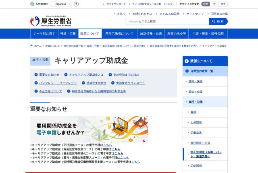Open よくある御質問 link
Image resolution: width=258 pixels, height=173 pixels.
coord(169,14)
